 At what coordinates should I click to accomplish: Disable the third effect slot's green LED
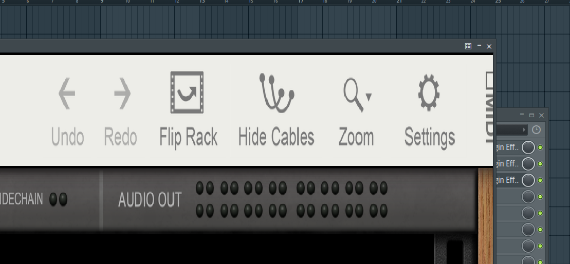(x=540, y=180)
